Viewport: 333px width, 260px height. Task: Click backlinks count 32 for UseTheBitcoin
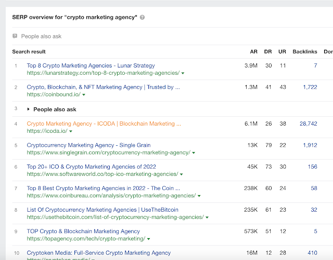(314, 210)
